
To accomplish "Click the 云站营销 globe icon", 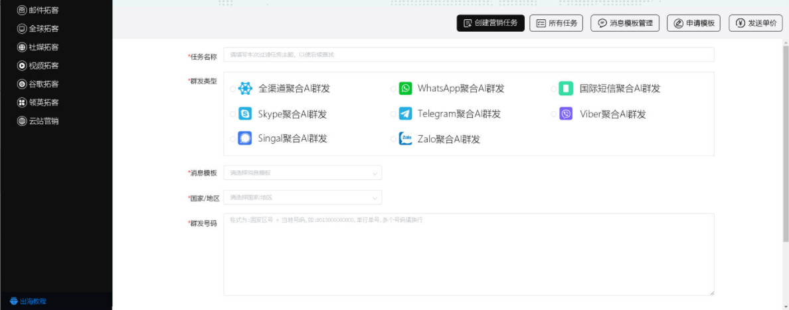I will (x=22, y=121).
